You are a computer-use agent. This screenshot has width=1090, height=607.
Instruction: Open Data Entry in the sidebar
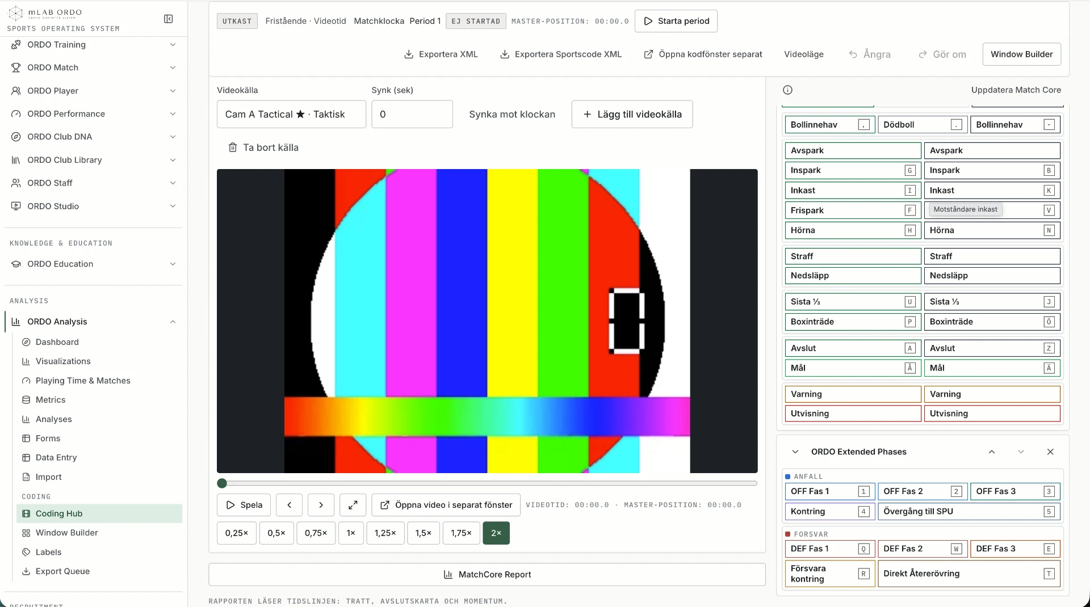point(99,458)
